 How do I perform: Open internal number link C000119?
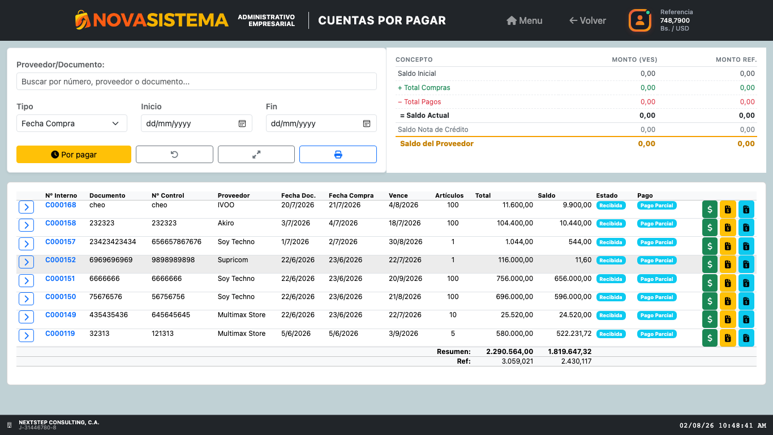tap(60, 334)
